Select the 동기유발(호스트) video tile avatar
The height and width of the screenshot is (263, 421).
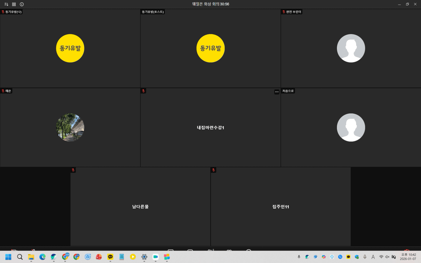point(210,48)
